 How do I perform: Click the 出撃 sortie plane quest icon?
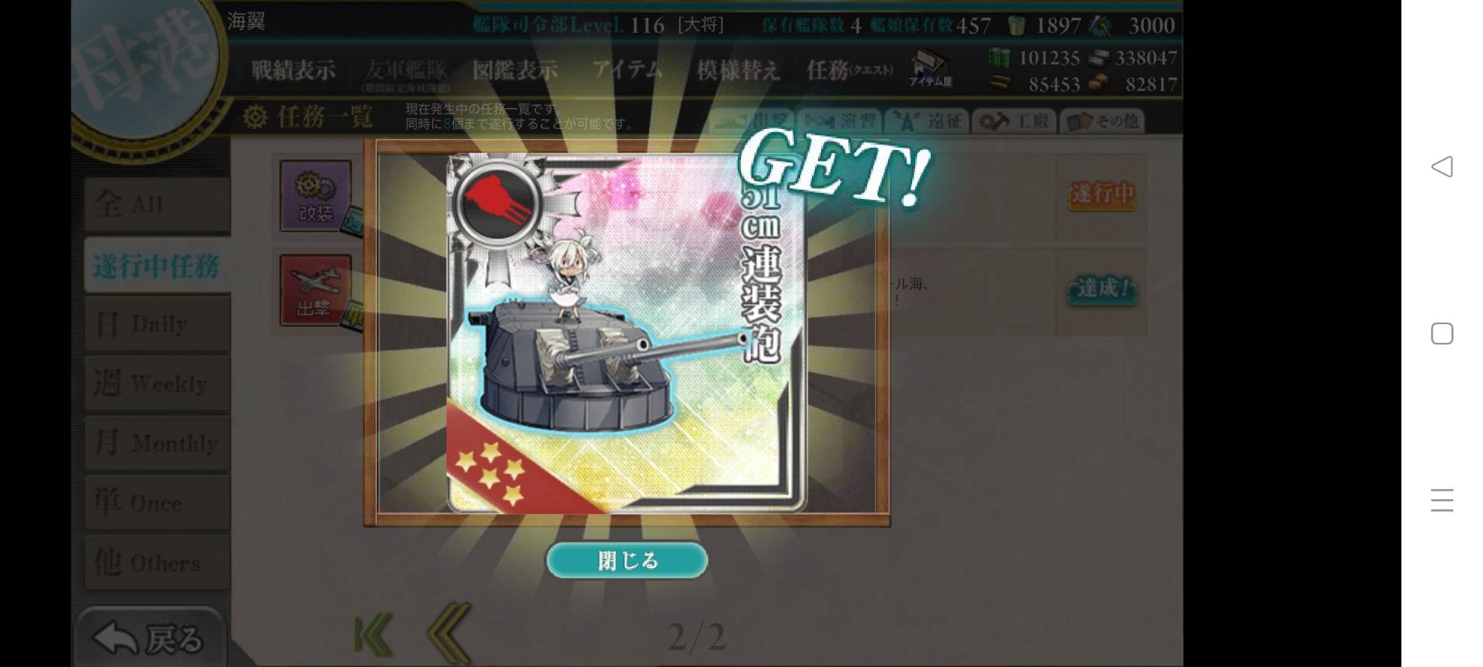[x=316, y=290]
